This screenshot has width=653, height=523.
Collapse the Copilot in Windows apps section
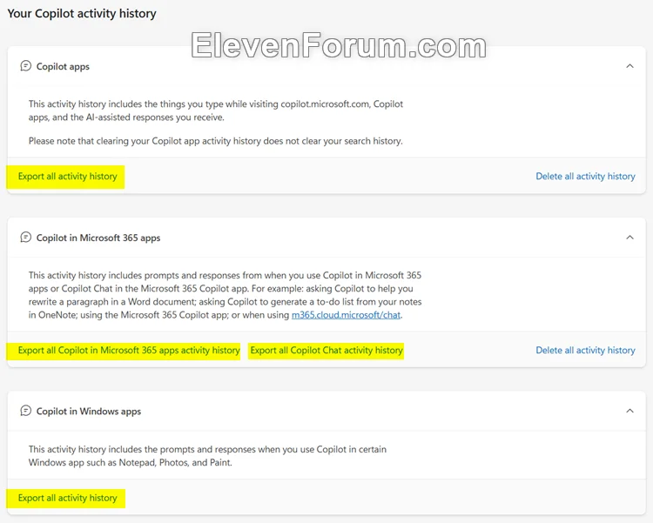point(629,411)
